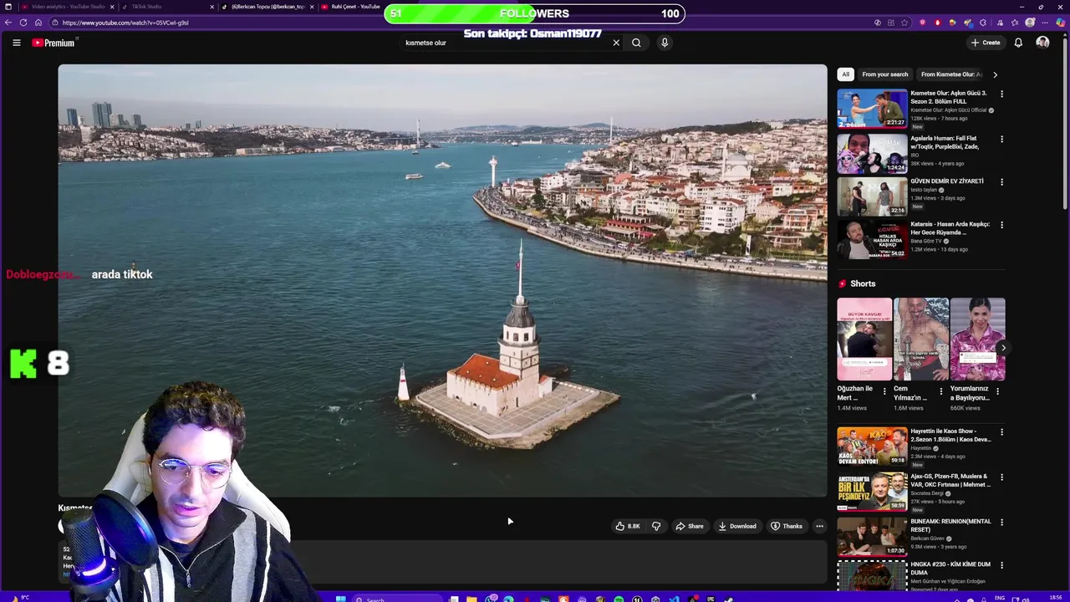Go to YouTube Premium home logo
1070x602 pixels.
click(54, 43)
